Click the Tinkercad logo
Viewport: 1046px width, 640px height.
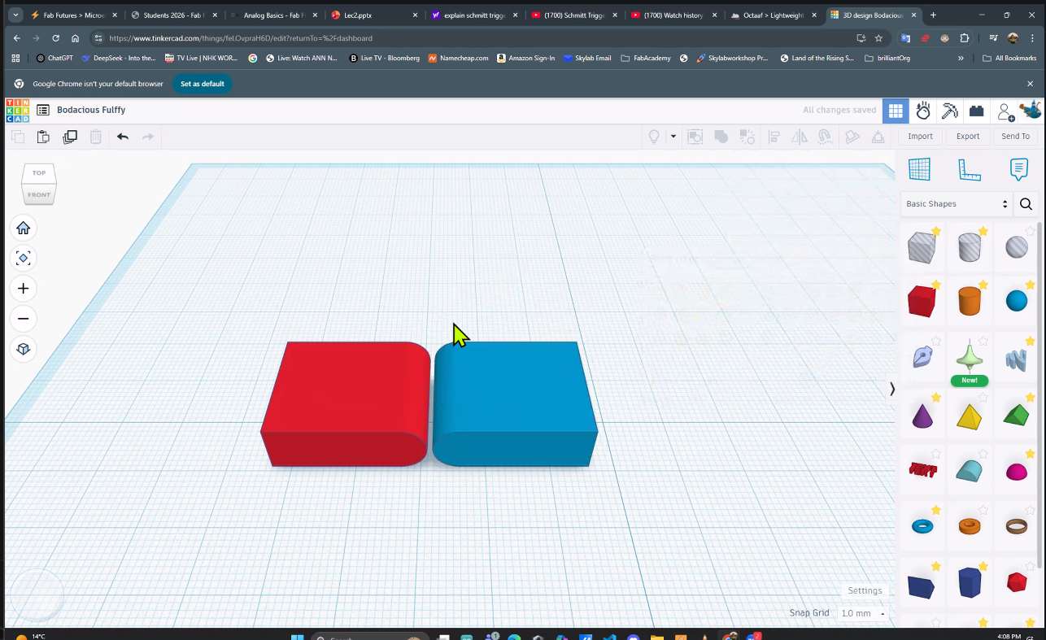click(17, 110)
